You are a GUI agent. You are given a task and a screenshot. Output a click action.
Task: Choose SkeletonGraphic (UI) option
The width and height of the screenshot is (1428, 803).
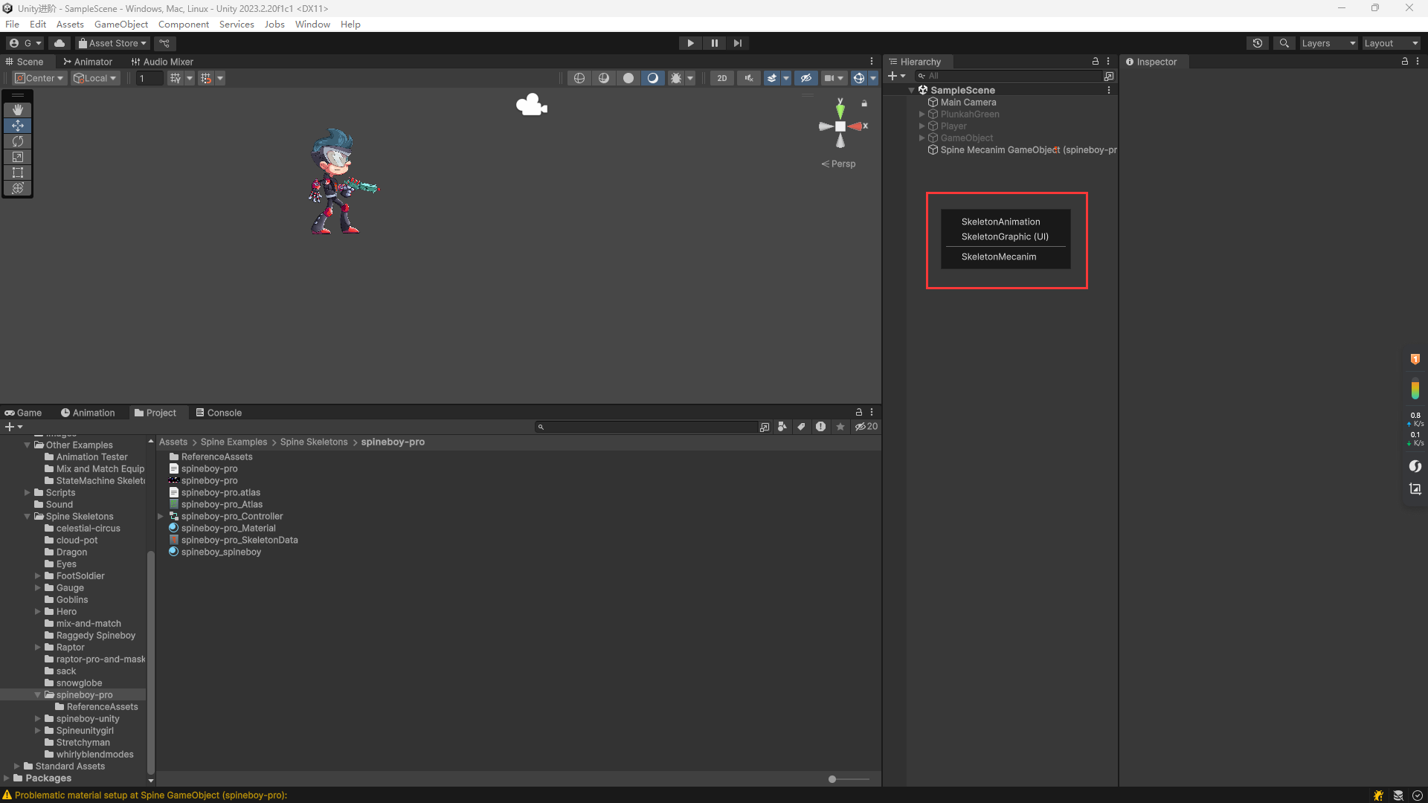(1005, 236)
